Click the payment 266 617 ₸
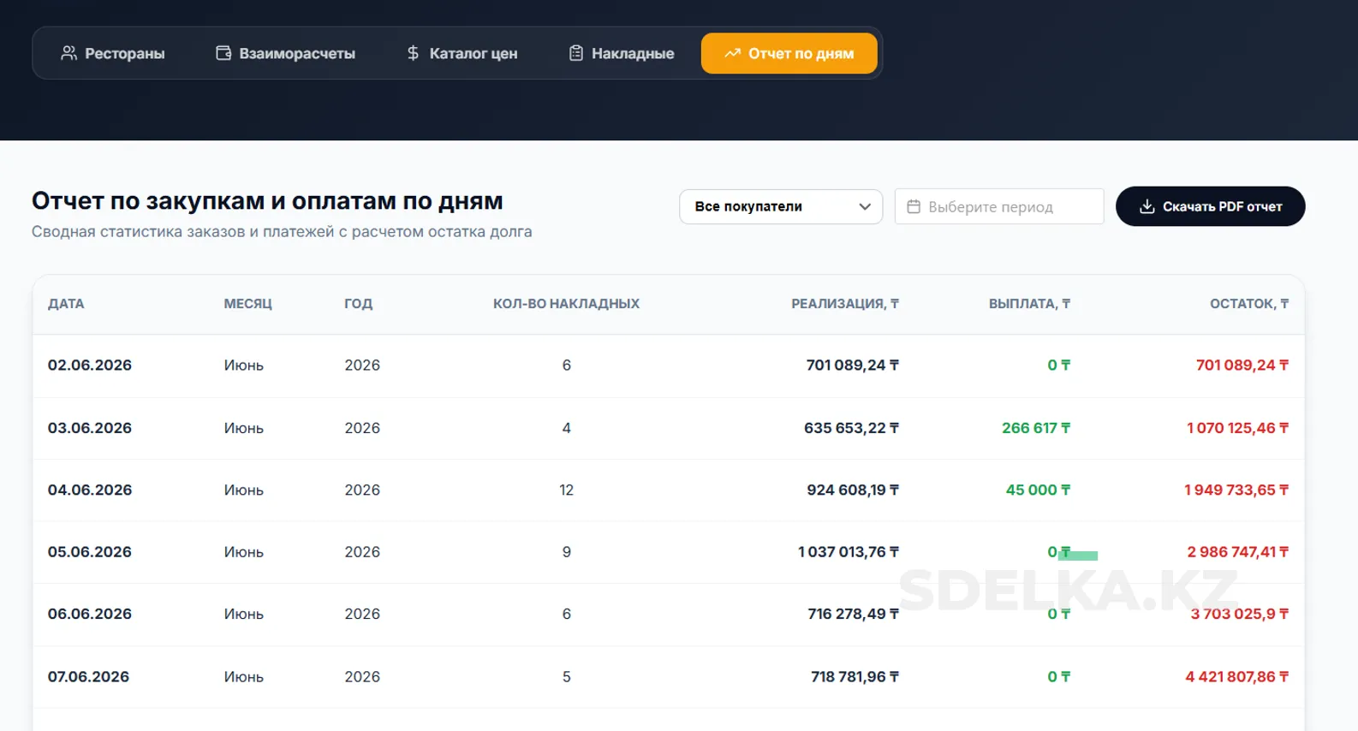 [1036, 428]
